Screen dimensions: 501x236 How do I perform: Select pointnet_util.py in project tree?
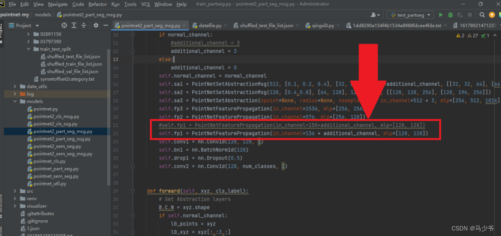coord(50,184)
